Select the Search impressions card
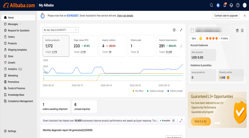This screenshot has height=138, width=249. click(169, 46)
